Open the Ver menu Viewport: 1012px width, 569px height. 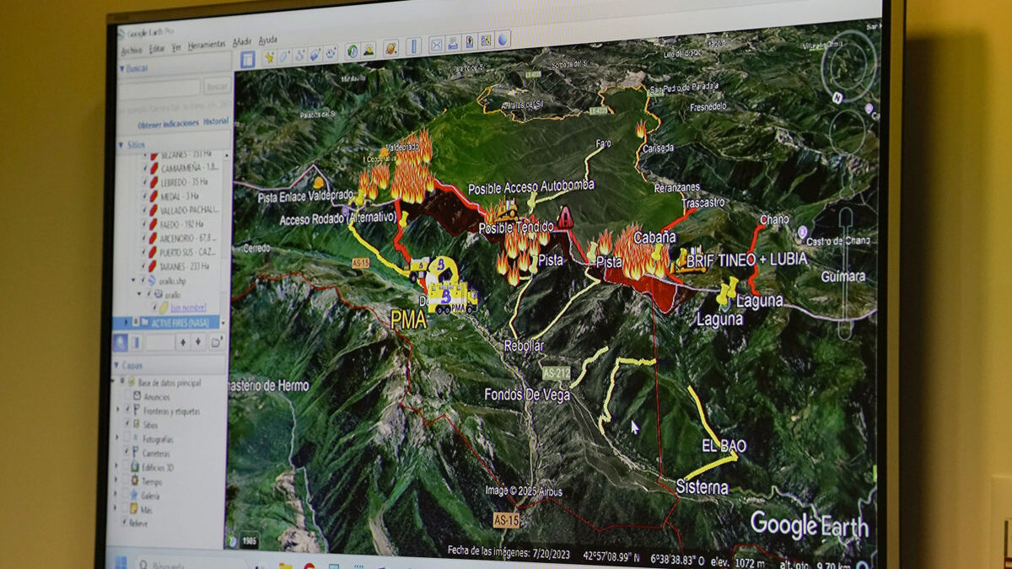click(176, 47)
